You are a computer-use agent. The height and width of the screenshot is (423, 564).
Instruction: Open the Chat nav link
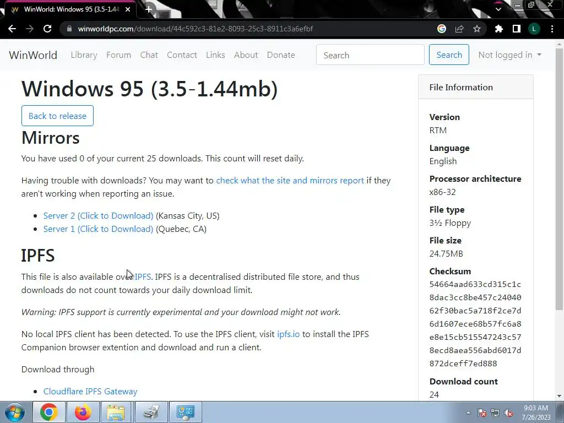(149, 55)
